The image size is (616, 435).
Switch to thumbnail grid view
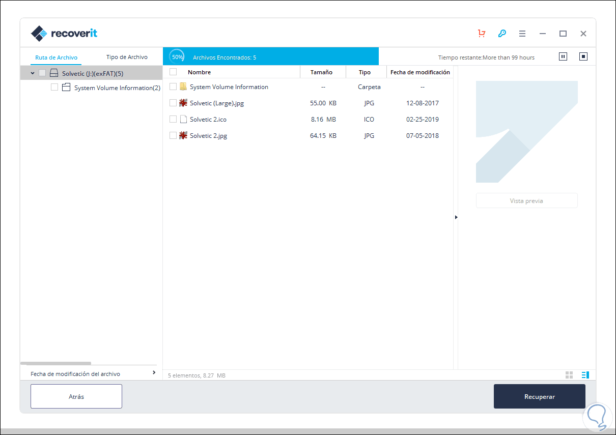tap(569, 375)
